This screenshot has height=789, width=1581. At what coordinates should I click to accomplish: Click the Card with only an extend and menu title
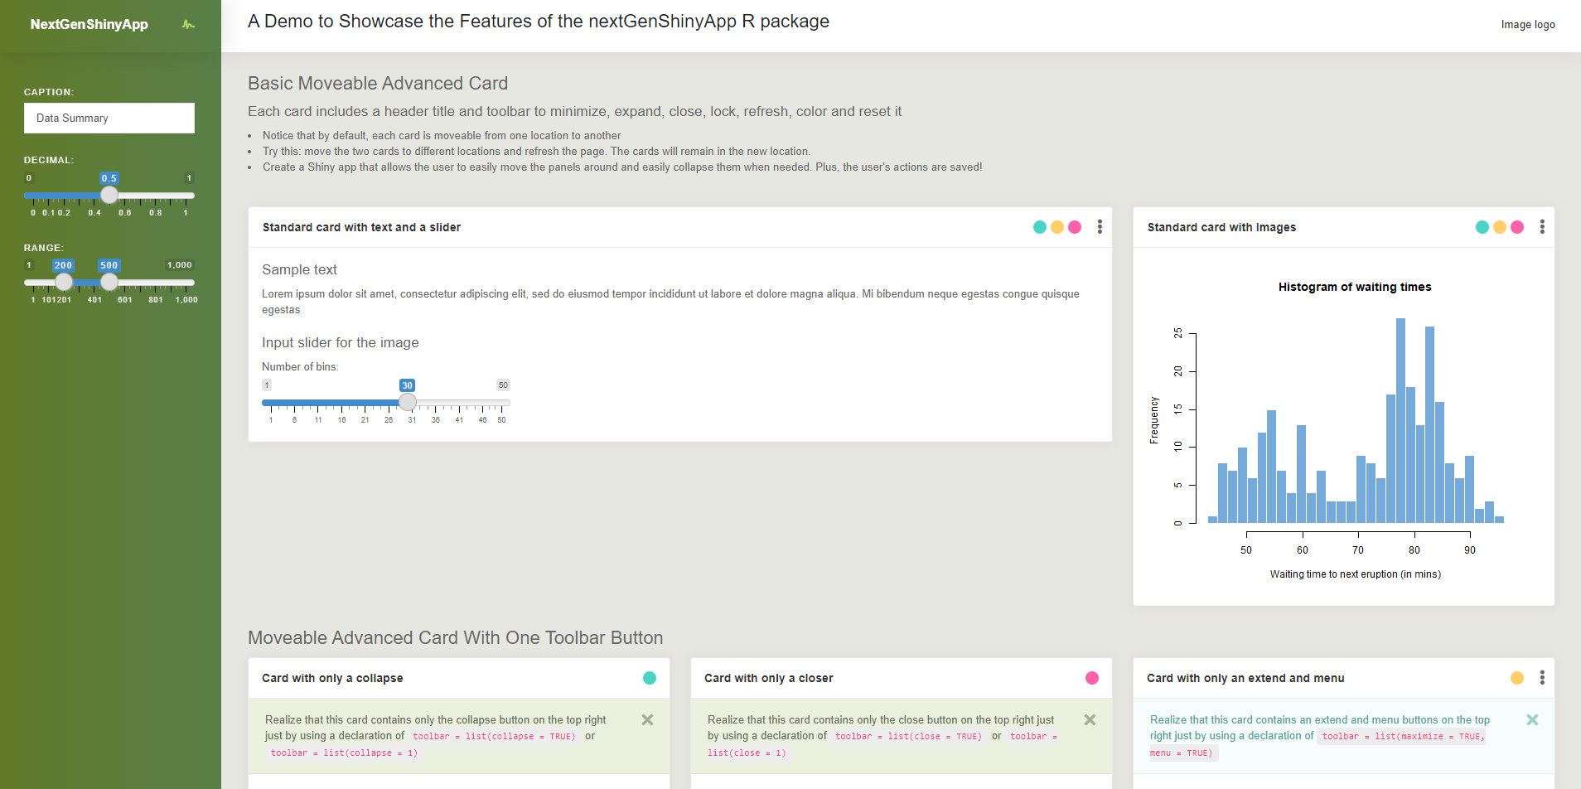tap(1245, 678)
